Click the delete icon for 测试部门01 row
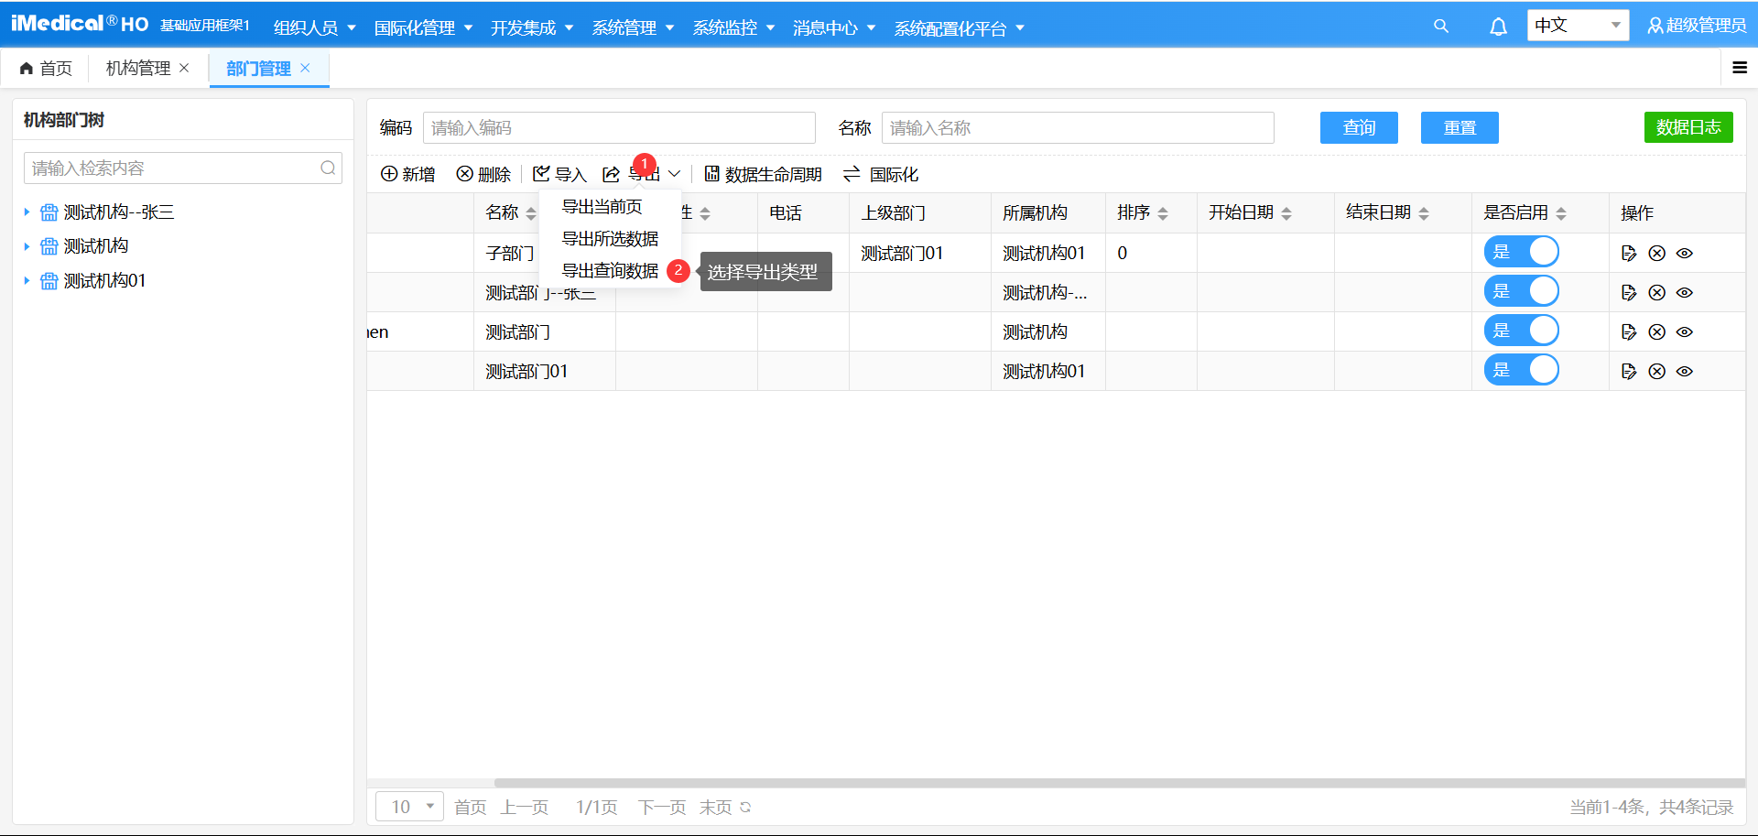This screenshot has height=836, width=1758. click(x=1656, y=372)
